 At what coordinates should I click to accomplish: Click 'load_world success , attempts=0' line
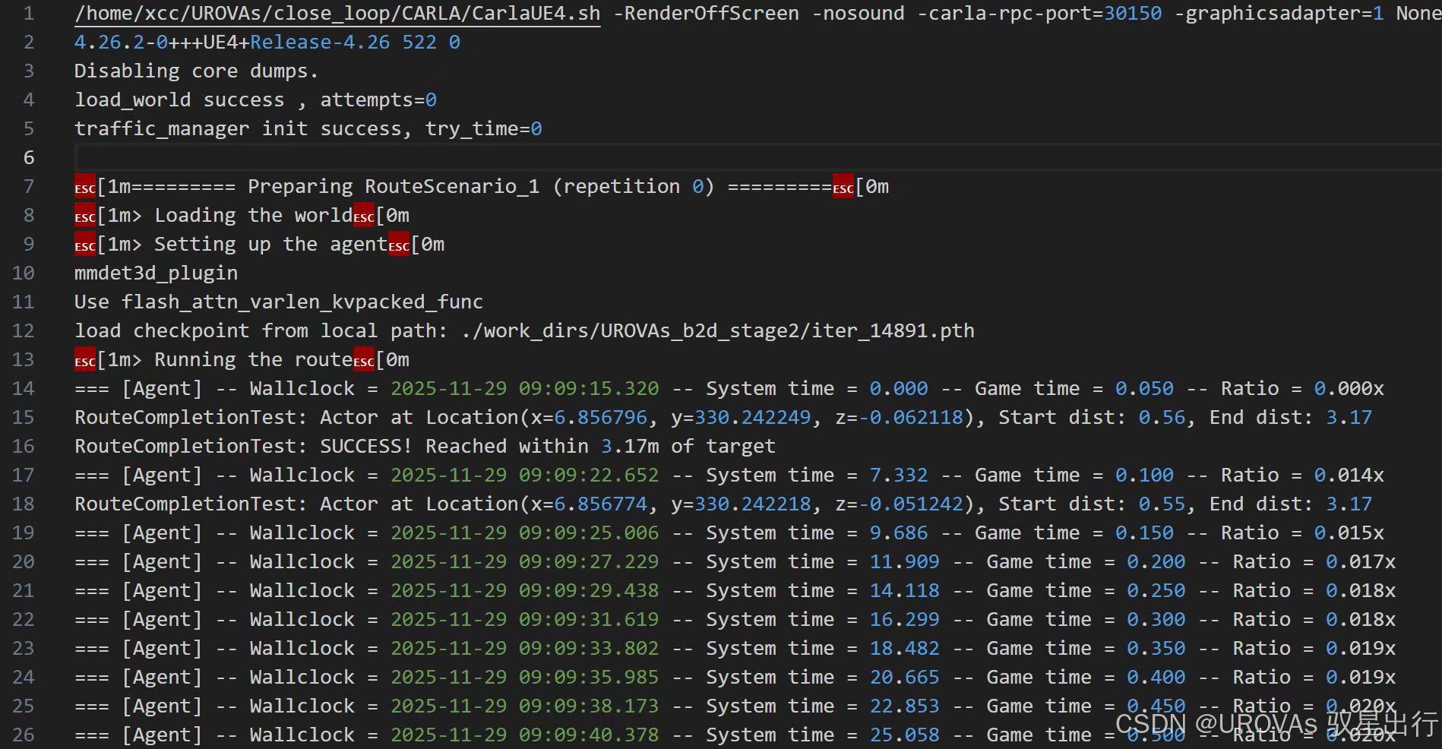(x=255, y=100)
